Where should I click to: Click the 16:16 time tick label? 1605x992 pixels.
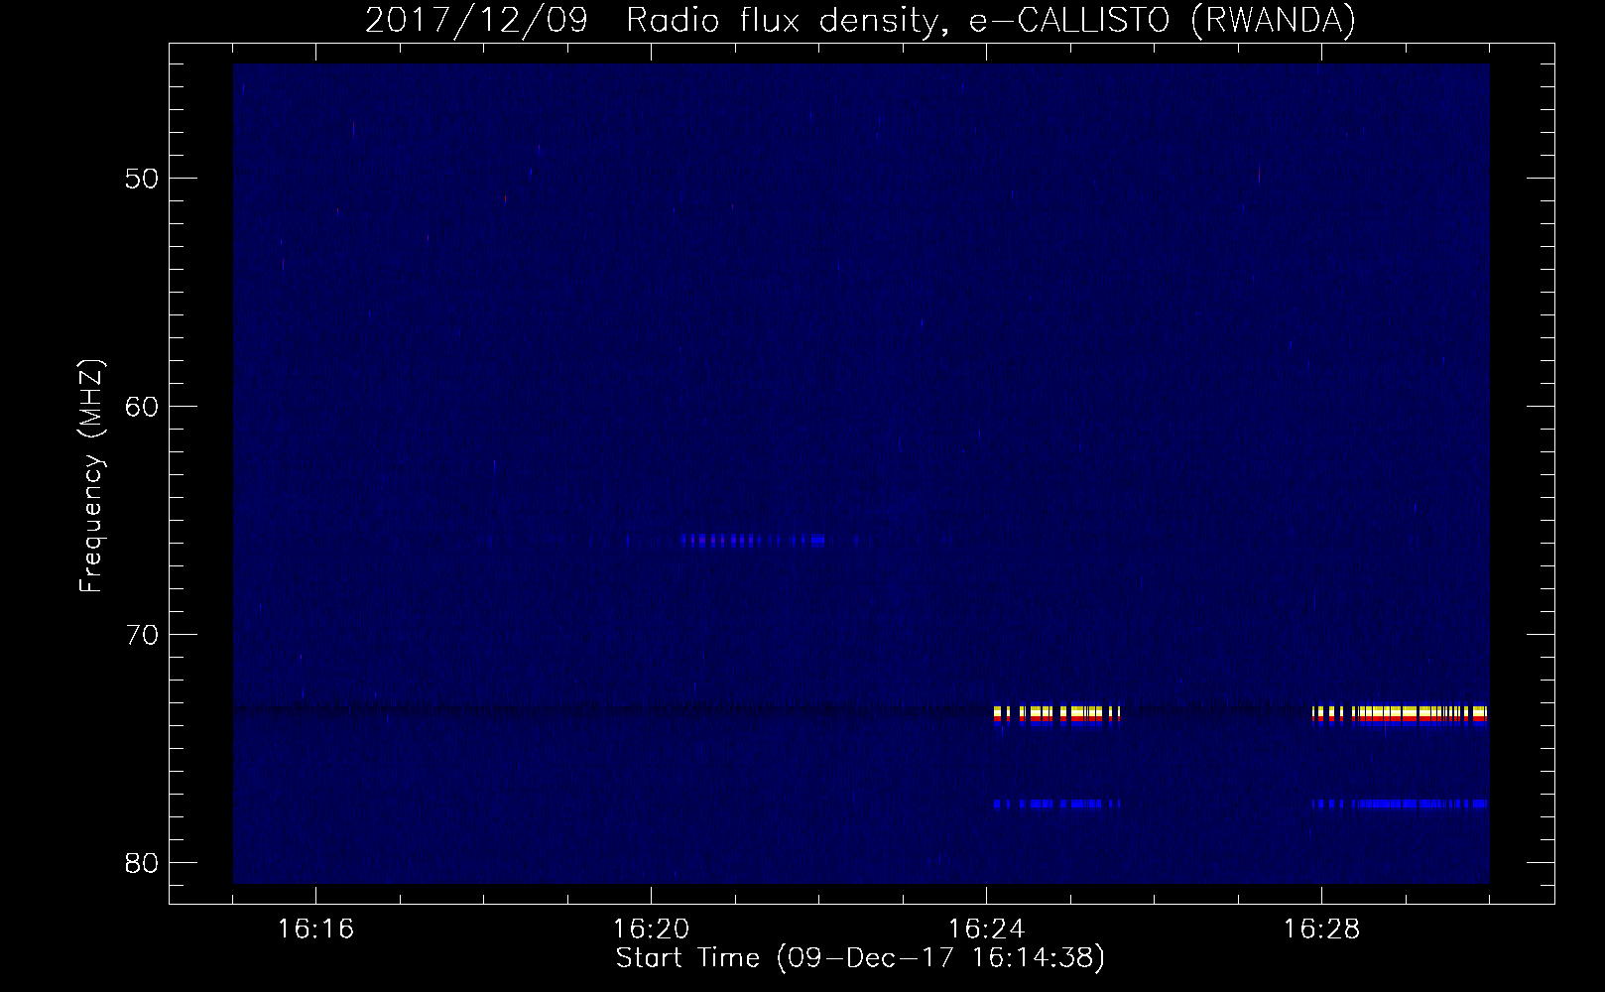[x=315, y=930]
